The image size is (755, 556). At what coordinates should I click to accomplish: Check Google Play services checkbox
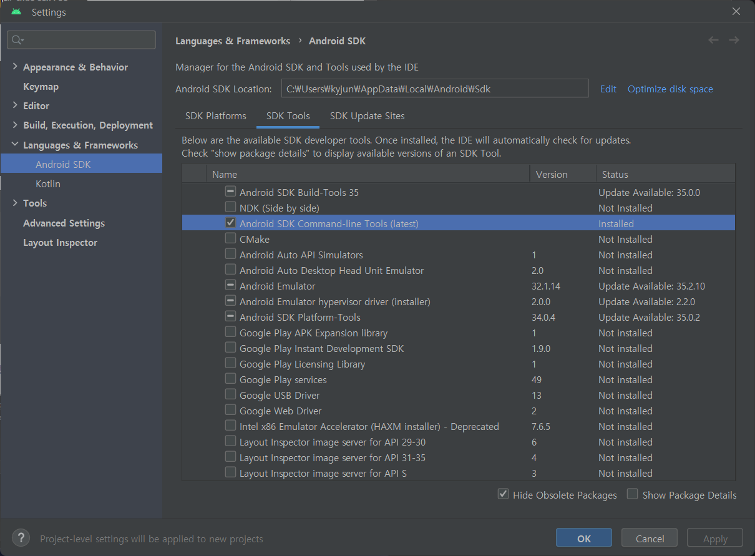point(230,379)
